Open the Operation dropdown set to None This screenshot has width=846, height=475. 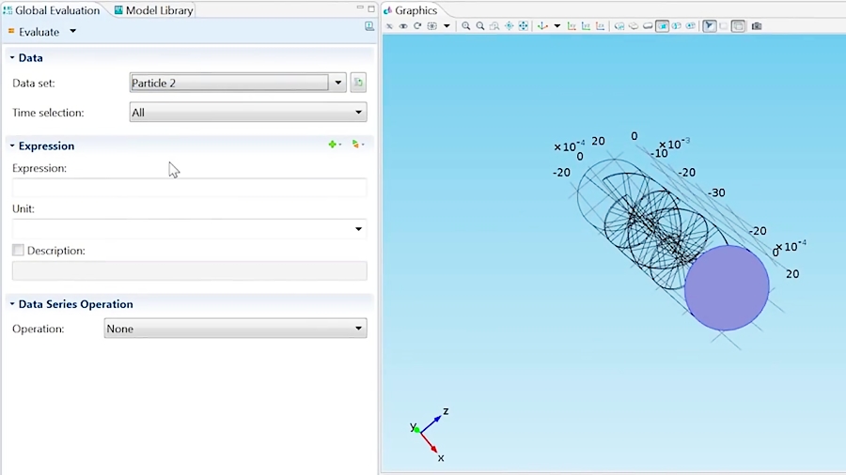pyautogui.click(x=235, y=329)
